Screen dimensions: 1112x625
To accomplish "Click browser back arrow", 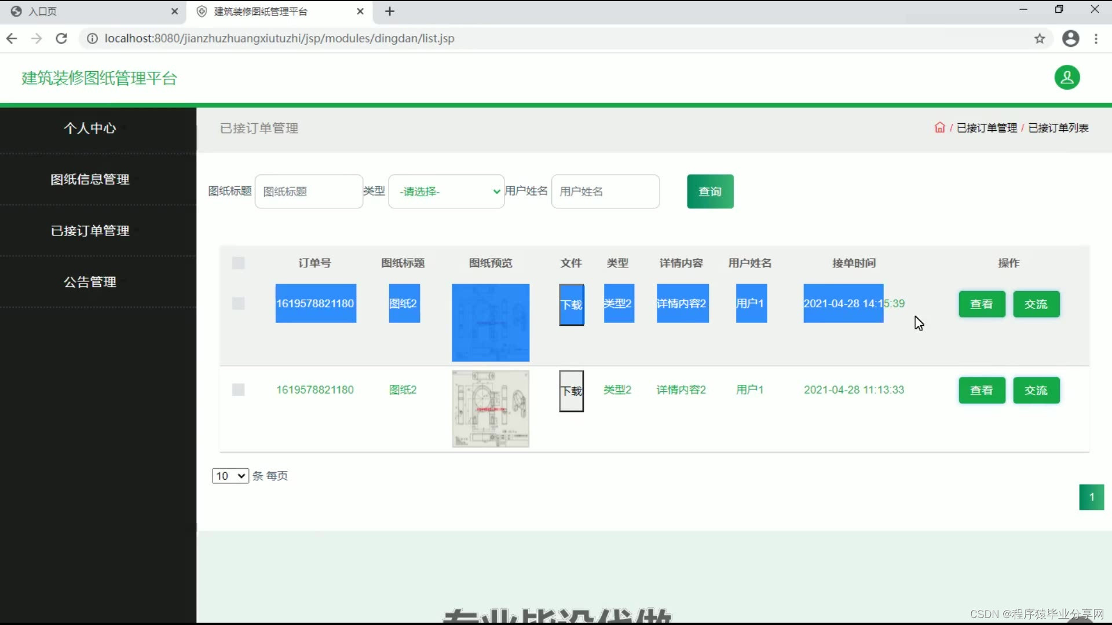I will point(12,38).
